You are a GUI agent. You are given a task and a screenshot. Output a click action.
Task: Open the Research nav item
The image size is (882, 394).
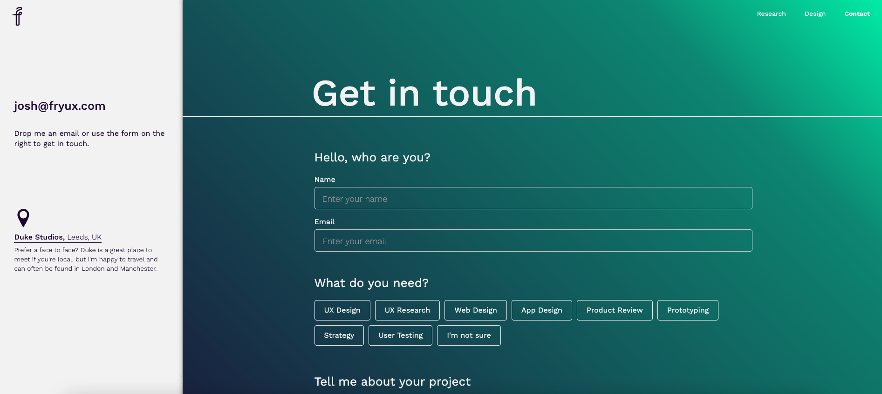[x=771, y=14]
